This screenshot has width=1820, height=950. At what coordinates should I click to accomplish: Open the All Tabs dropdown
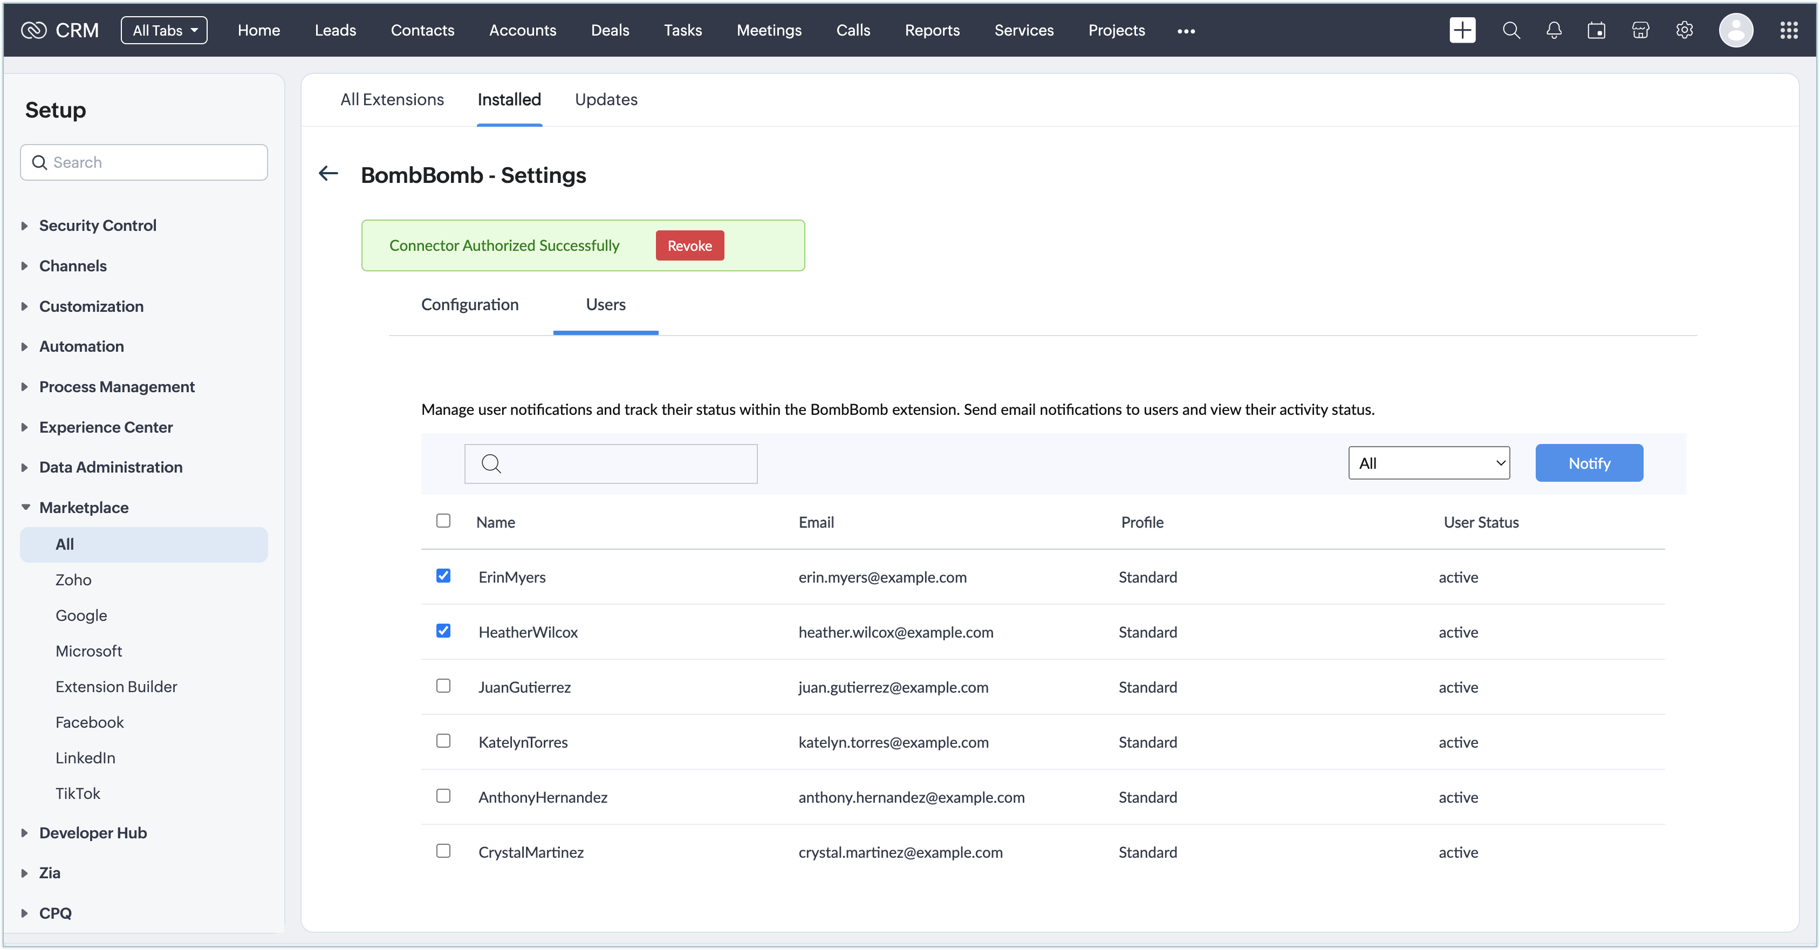coord(164,30)
